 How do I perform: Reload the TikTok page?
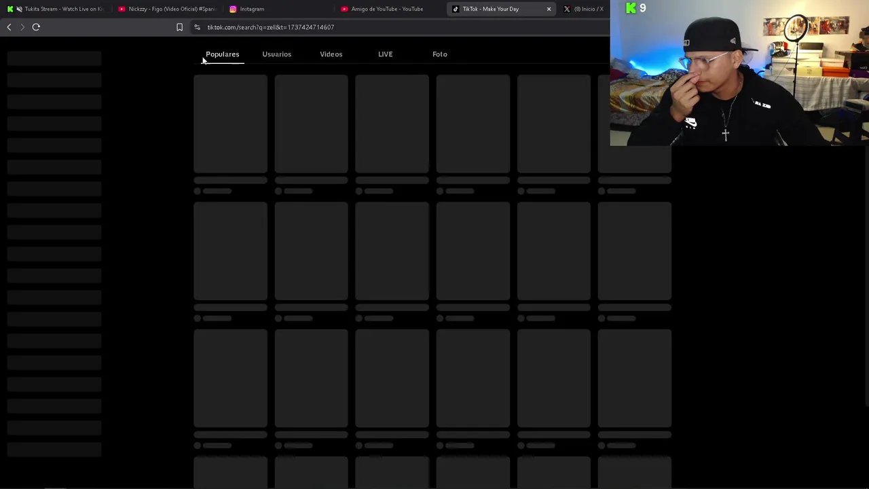coord(36,27)
